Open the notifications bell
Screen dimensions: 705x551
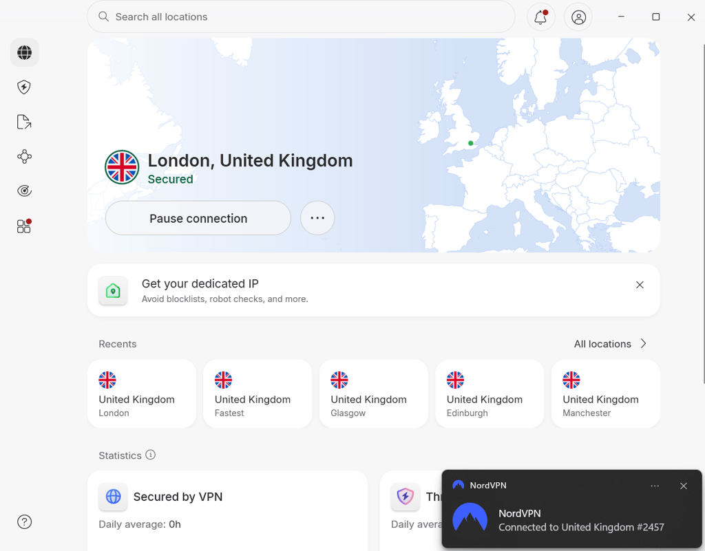tap(541, 17)
